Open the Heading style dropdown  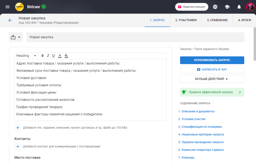click(26, 56)
